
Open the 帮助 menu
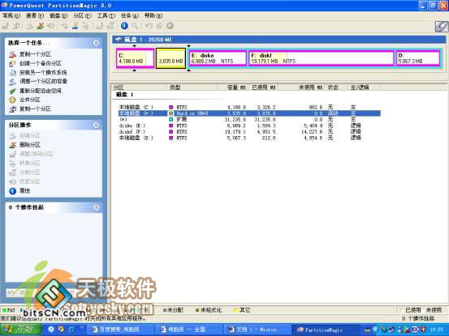tap(153, 15)
